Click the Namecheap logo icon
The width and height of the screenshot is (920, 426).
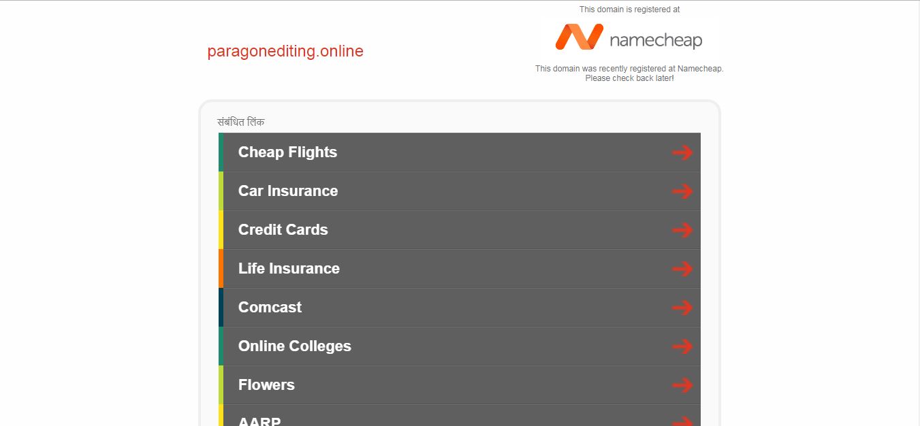coord(580,37)
